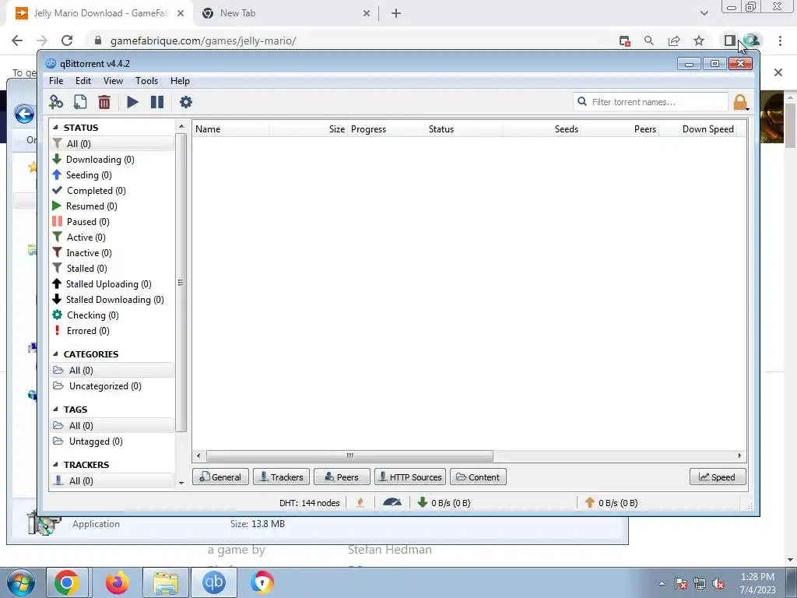The image size is (797, 598).
Task: Click Firefox icon in taskbar
Action: 117,582
